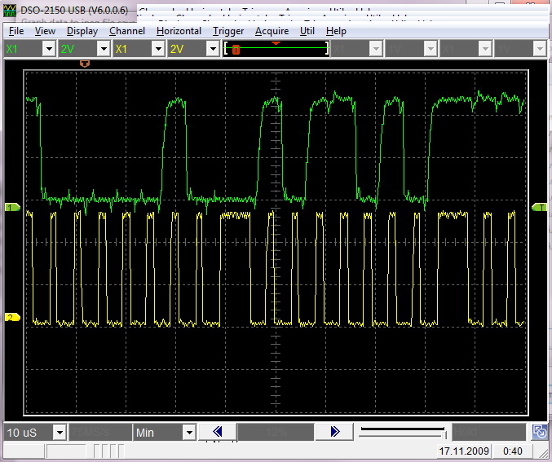The height and width of the screenshot is (462, 552).
Task: Open the Acquire menu
Action: click(272, 31)
